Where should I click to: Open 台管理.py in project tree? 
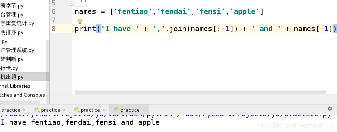click(x=12, y=15)
